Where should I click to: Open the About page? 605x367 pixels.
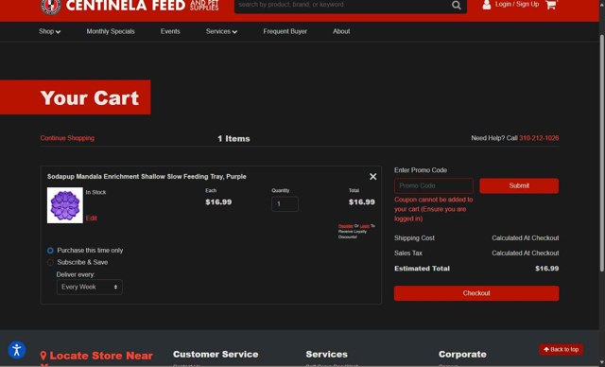341,31
